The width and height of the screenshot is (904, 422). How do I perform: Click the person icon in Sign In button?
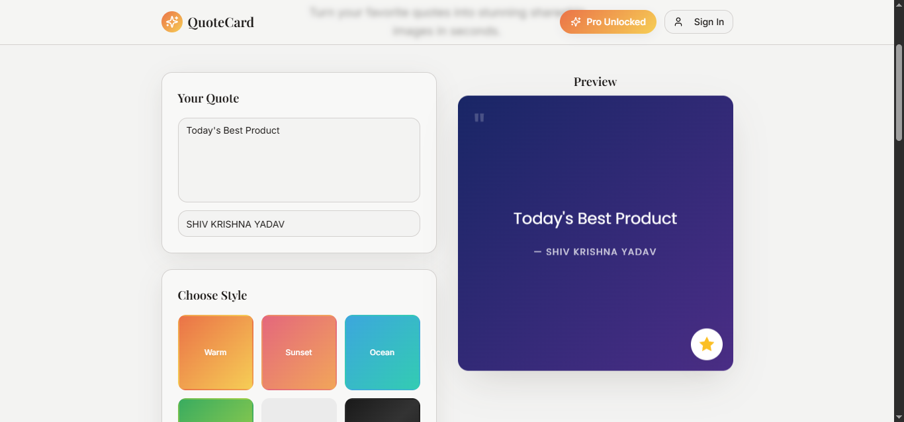click(x=678, y=22)
